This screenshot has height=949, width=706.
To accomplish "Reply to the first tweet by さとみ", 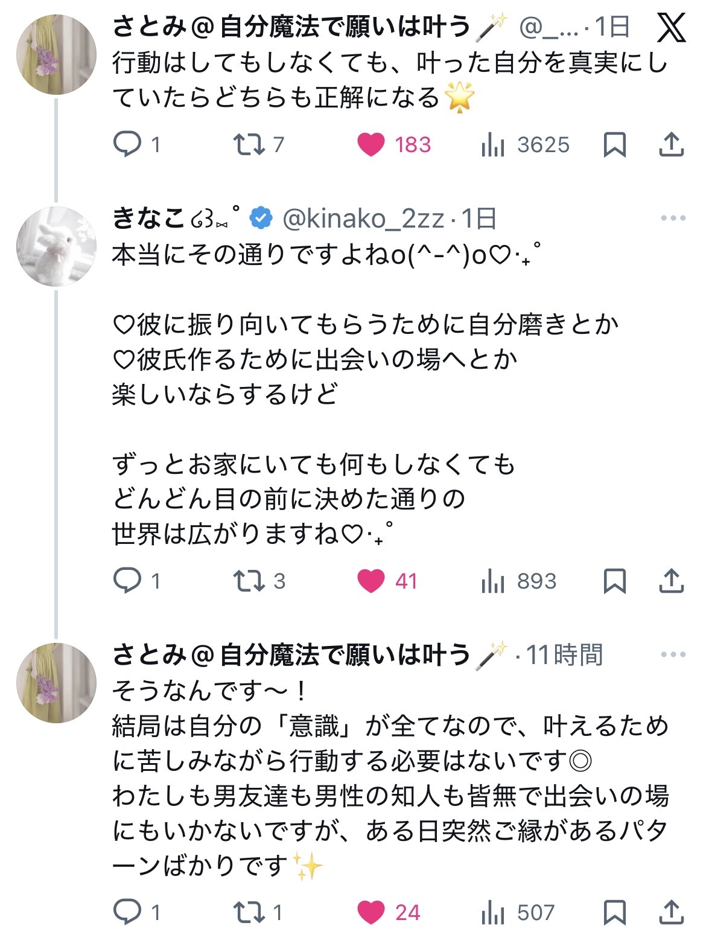I will click(127, 144).
